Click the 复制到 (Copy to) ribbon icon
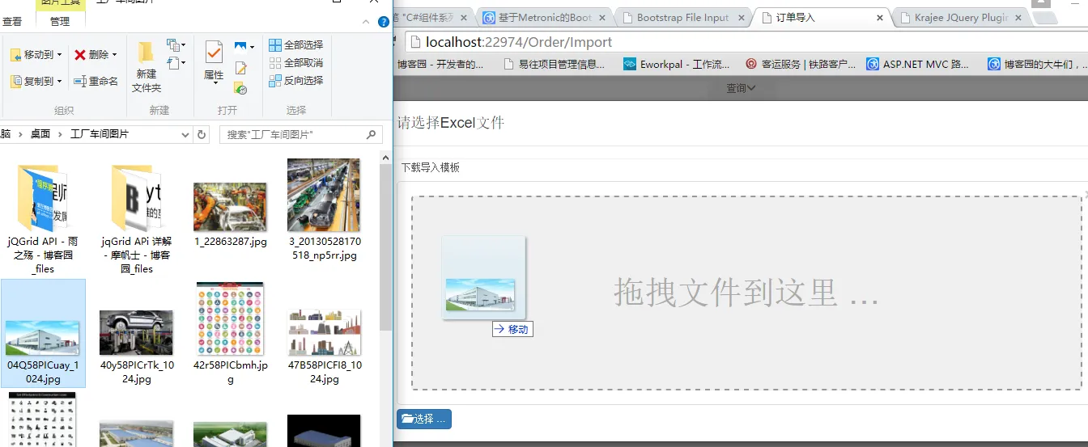The height and width of the screenshot is (447, 1088). point(16,82)
